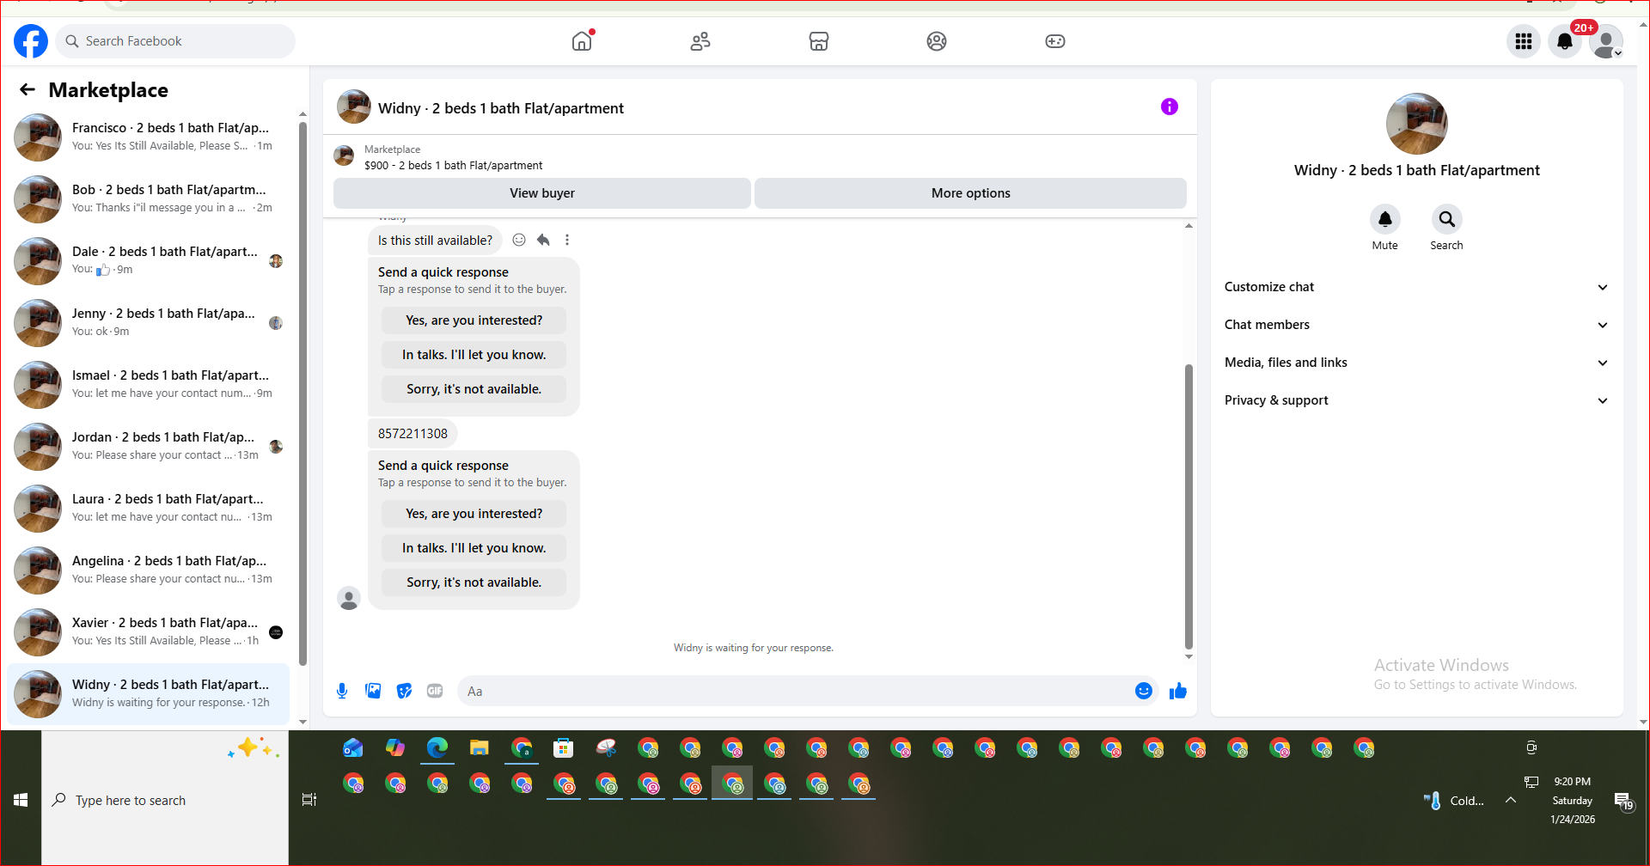
Task: Click the Search Facebook field
Action: 175,41
